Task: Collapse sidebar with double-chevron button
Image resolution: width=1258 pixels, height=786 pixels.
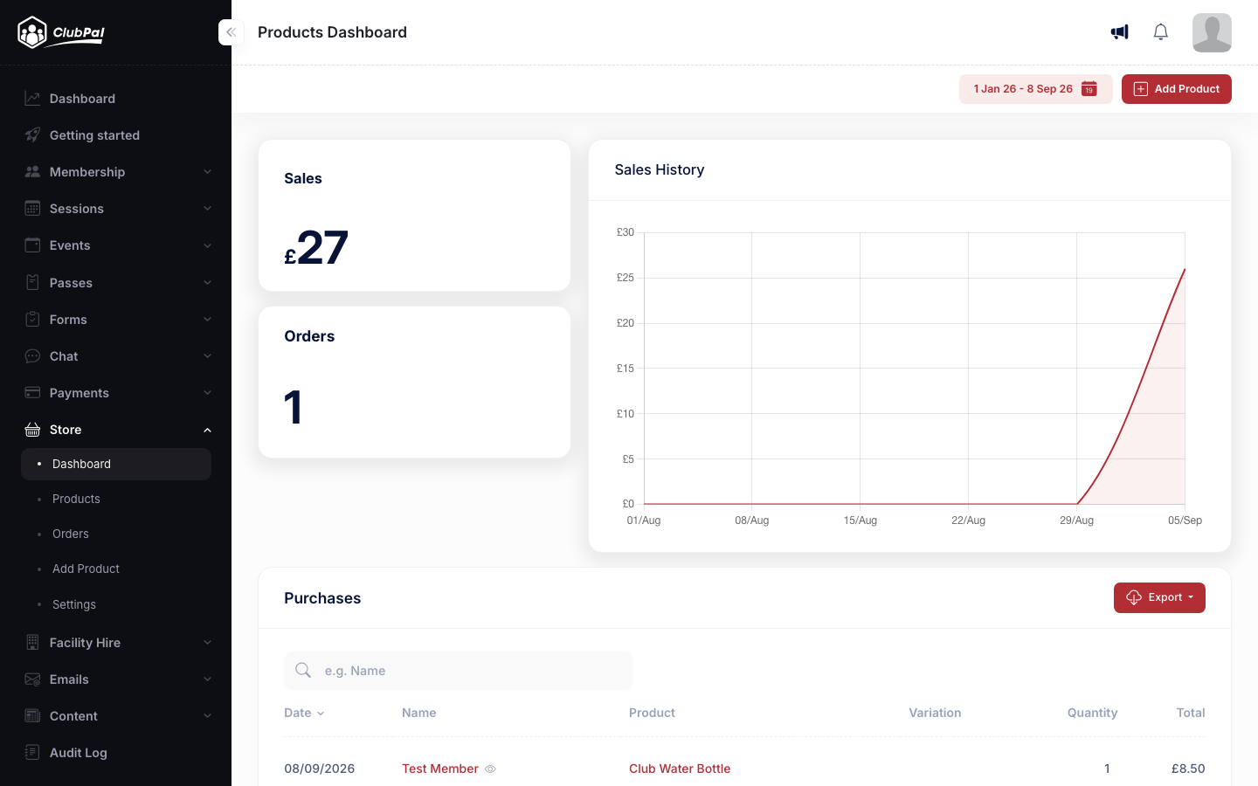Action: pos(231,32)
